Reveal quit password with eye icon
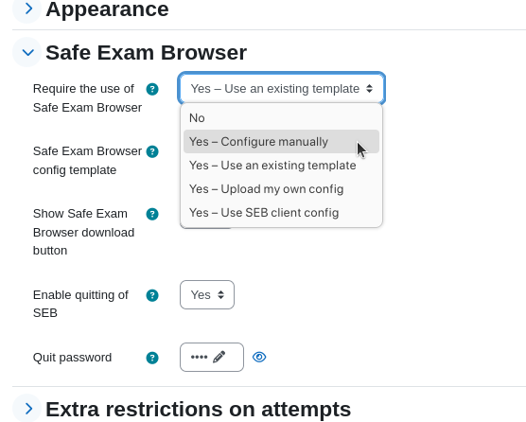526x422 pixels. [259, 357]
